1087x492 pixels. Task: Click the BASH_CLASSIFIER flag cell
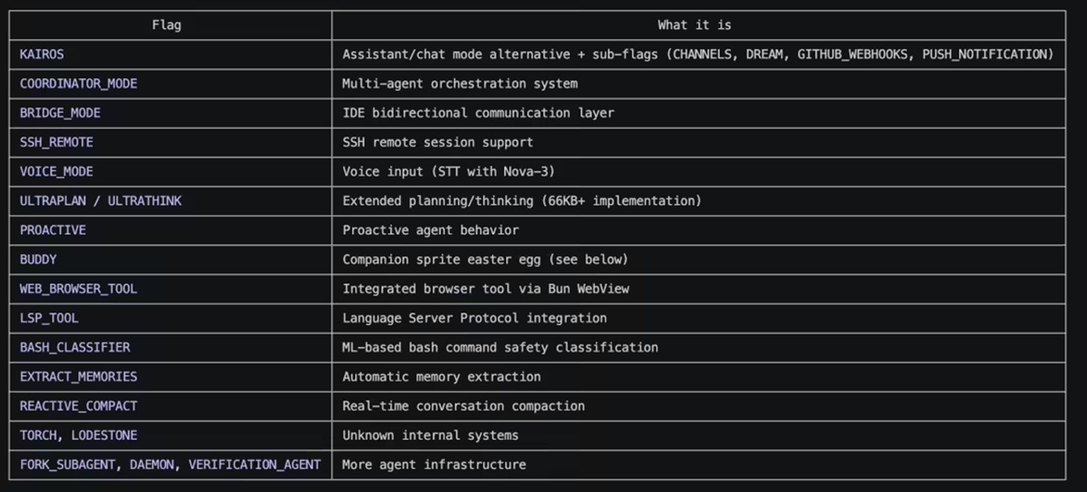point(75,348)
